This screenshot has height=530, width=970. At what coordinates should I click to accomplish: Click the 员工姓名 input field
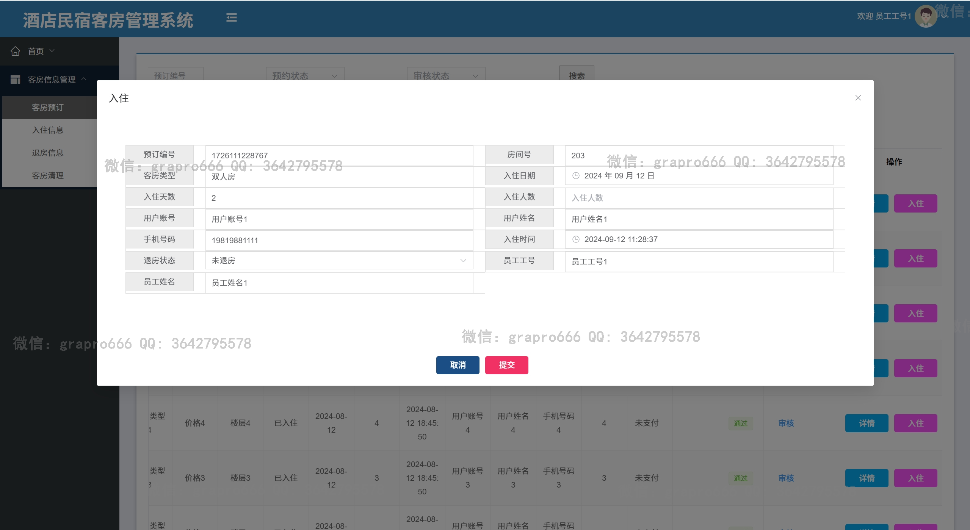click(338, 283)
